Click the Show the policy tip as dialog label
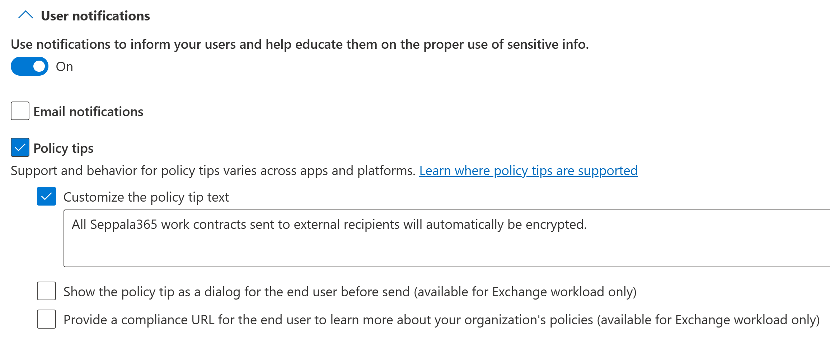The height and width of the screenshot is (339, 830). (350, 292)
